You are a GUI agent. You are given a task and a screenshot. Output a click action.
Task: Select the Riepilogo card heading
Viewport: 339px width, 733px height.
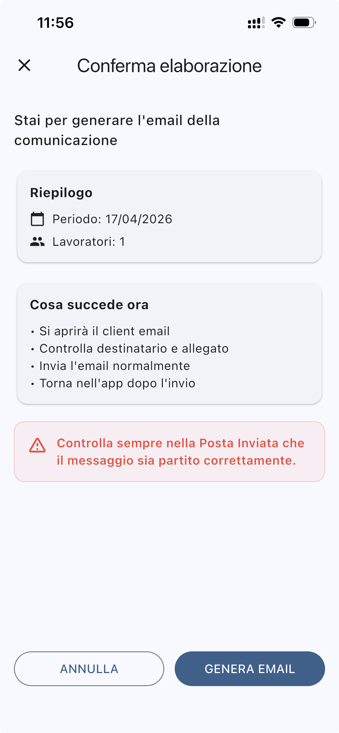(x=61, y=193)
